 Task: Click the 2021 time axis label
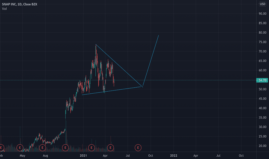click(x=83, y=156)
